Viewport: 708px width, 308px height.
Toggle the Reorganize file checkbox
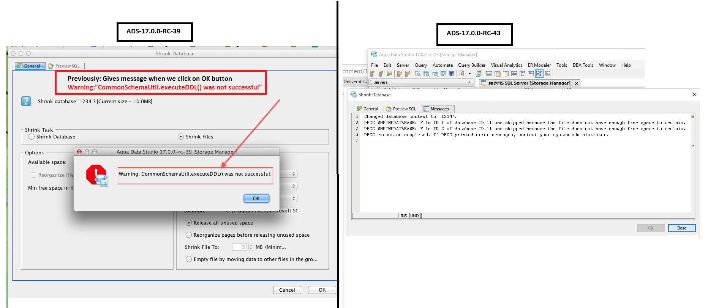[33, 175]
